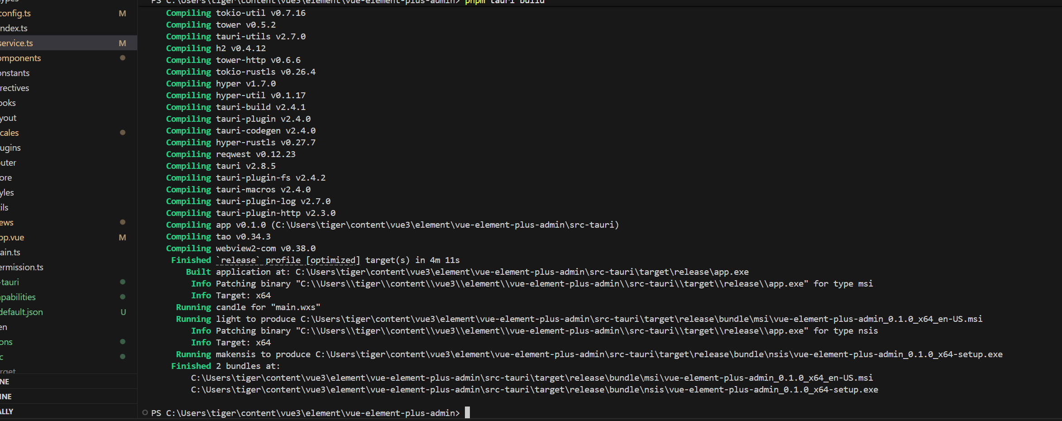This screenshot has height=421, width=1062.
Task: Click the 'Compiling hyper-rustls v0.27.7' line
Action: click(241, 143)
